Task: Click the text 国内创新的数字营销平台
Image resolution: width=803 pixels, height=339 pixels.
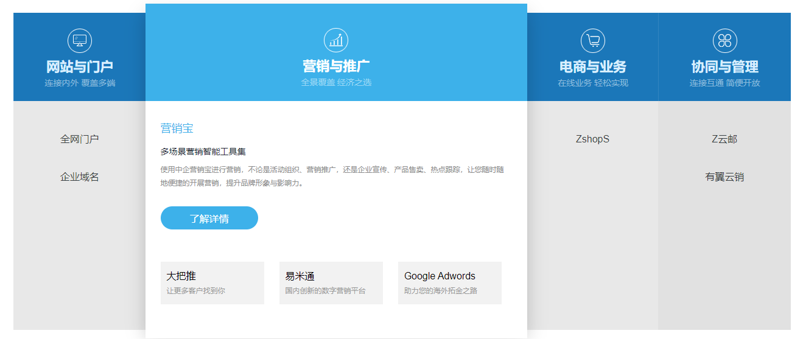Action: click(x=326, y=291)
